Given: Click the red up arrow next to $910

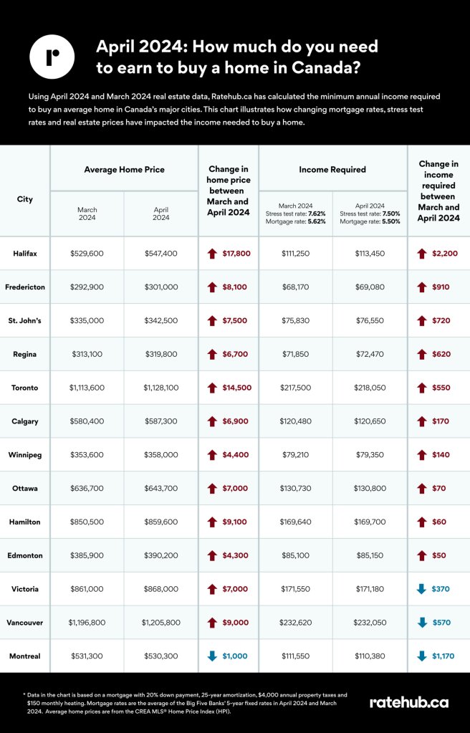Looking at the screenshot, I should tap(421, 287).
